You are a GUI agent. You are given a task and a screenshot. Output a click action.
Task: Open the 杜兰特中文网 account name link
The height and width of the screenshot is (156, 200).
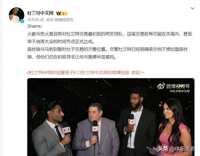[40, 13]
